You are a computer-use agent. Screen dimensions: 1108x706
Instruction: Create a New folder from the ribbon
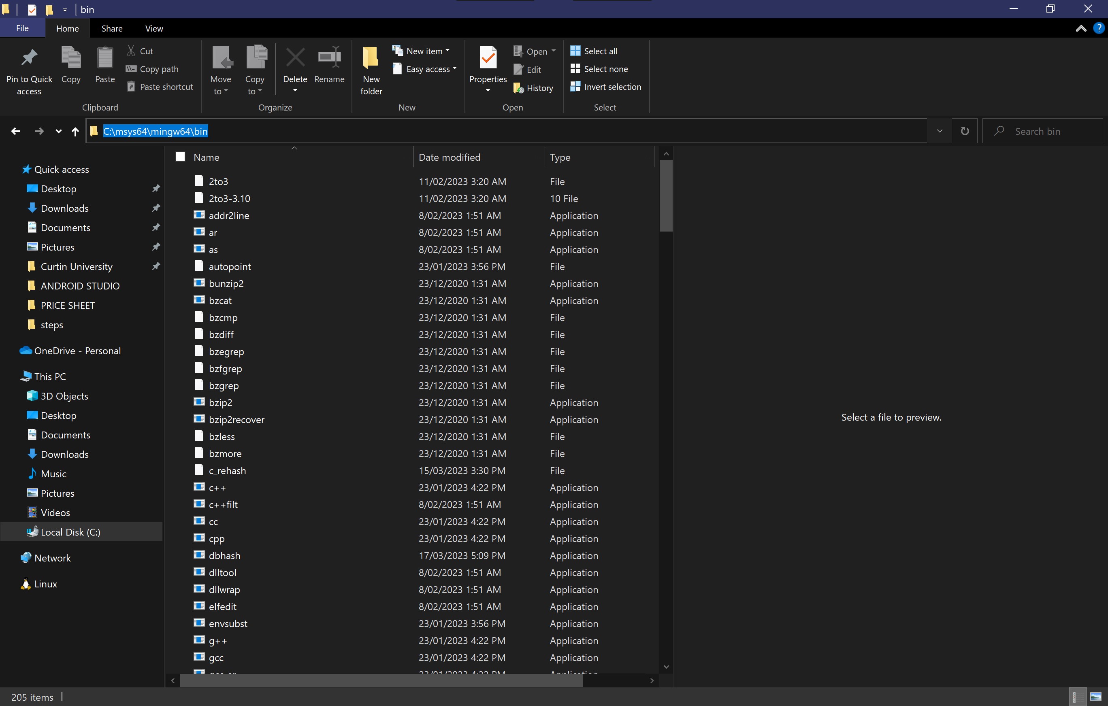click(371, 70)
